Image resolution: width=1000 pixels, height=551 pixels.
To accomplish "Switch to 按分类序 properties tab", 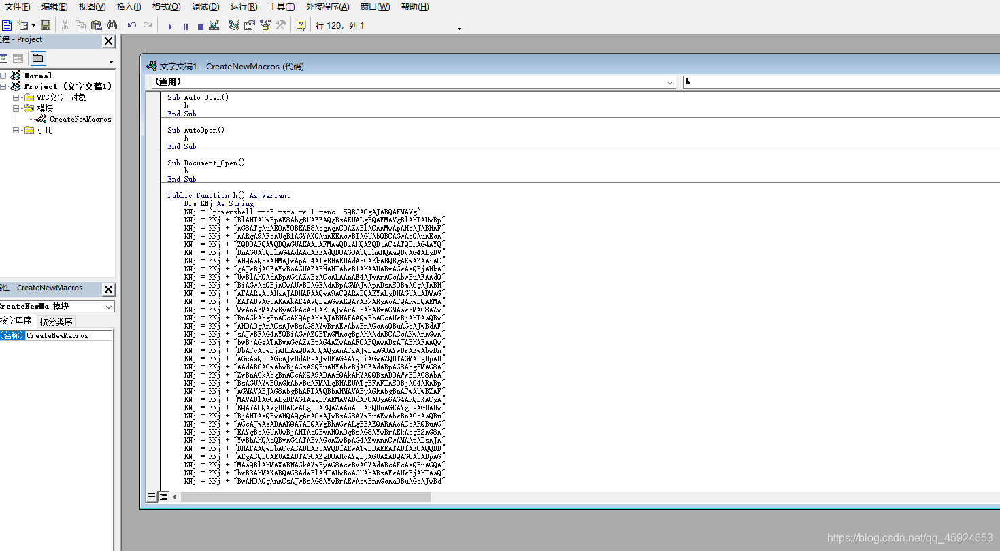I will click(x=56, y=321).
